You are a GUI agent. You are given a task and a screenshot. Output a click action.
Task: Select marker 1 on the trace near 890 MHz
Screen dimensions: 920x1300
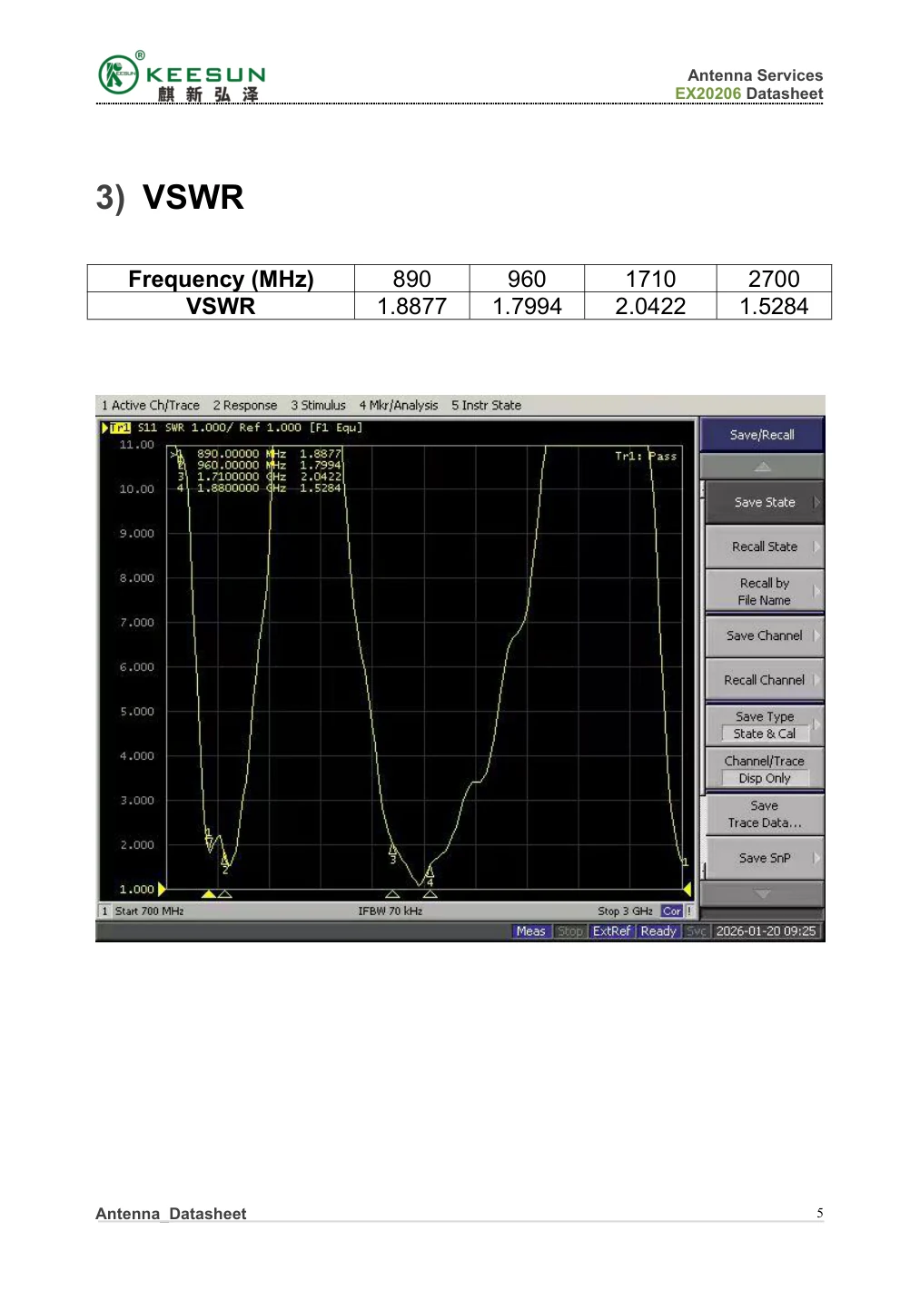(x=209, y=837)
